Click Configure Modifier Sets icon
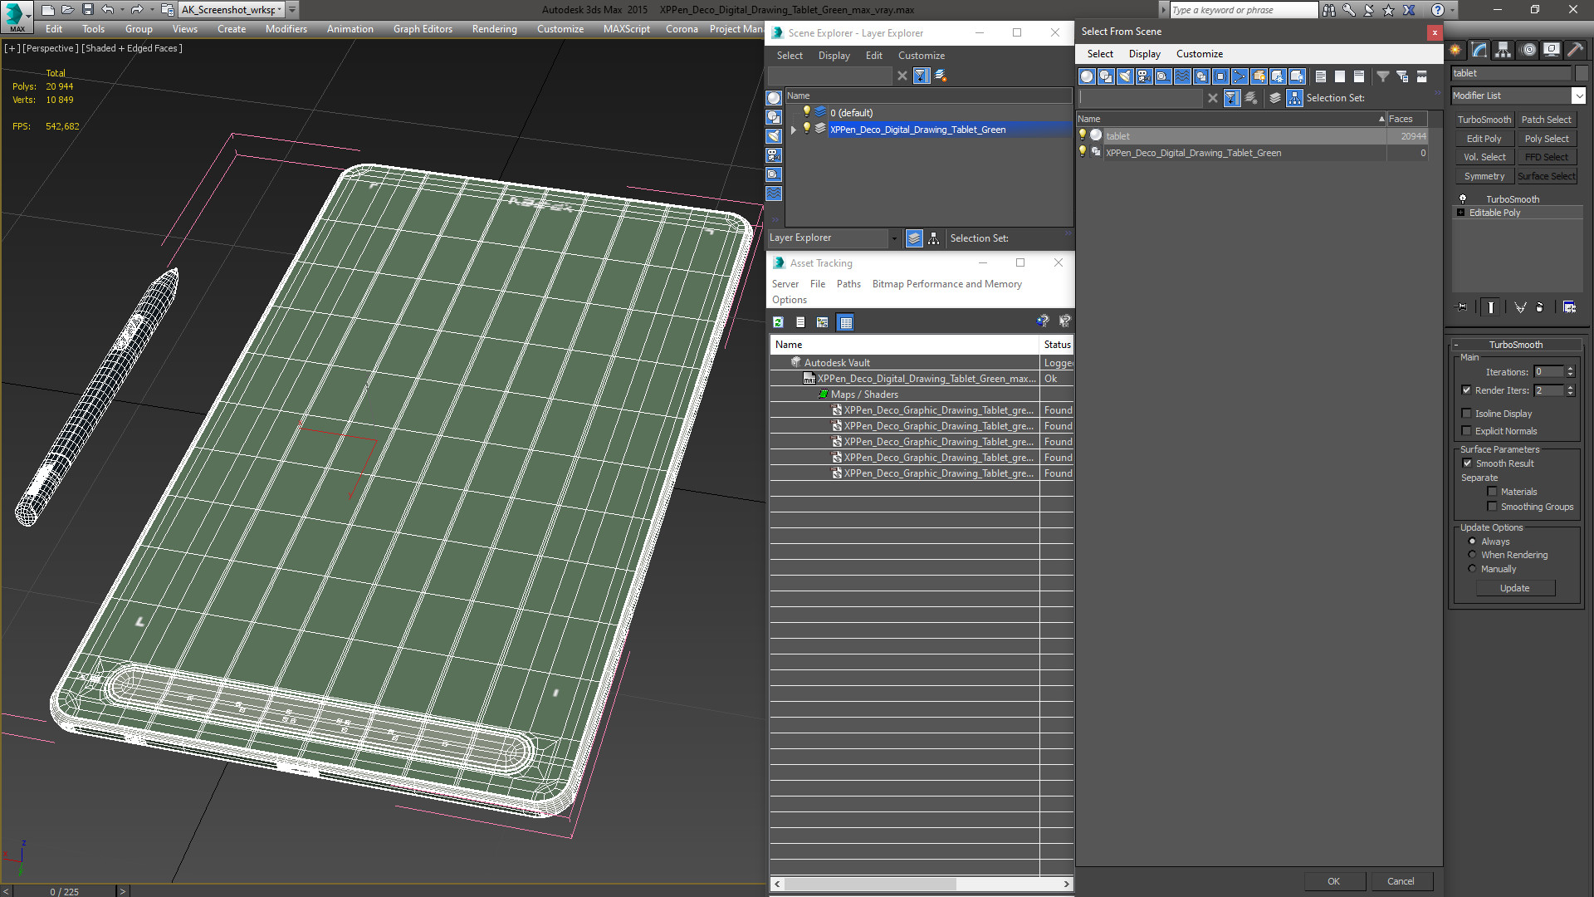This screenshot has width=1594, height=897. [1569, 307]
